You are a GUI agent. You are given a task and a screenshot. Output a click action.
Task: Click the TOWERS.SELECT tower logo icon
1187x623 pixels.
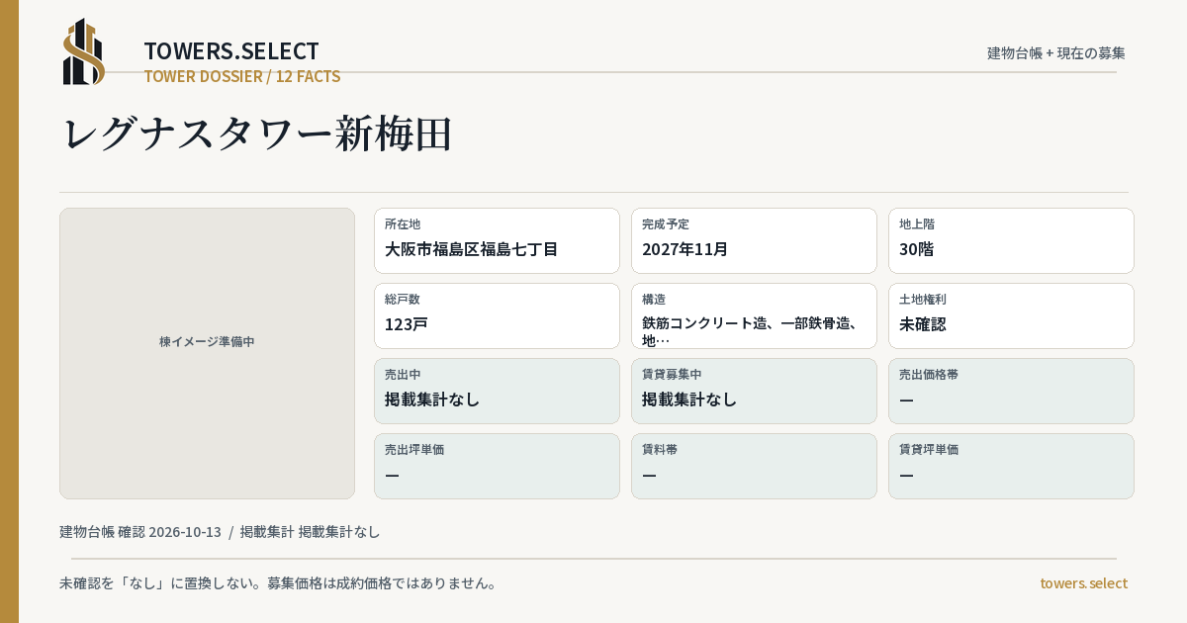pos(84,51)
